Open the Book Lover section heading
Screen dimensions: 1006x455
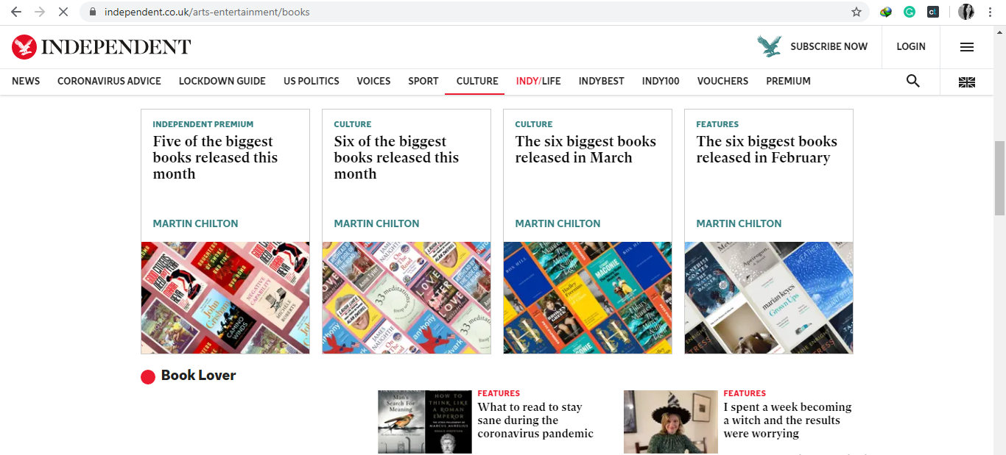[x=198, y=376]
